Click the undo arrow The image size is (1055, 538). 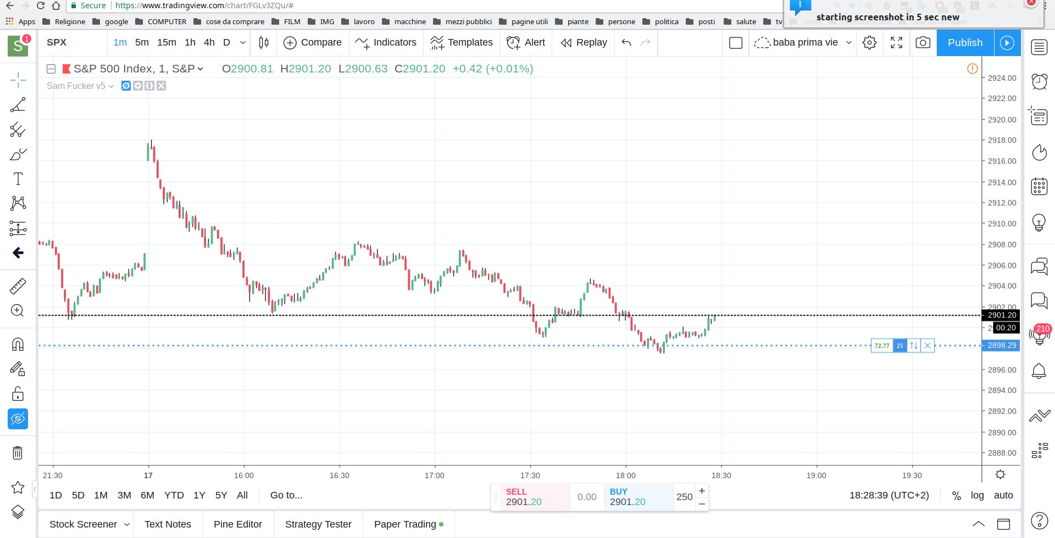point(626,42)
